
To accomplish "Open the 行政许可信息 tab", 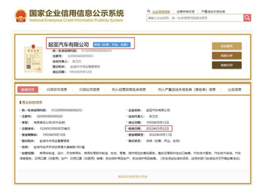I will [x=57, y=89].
